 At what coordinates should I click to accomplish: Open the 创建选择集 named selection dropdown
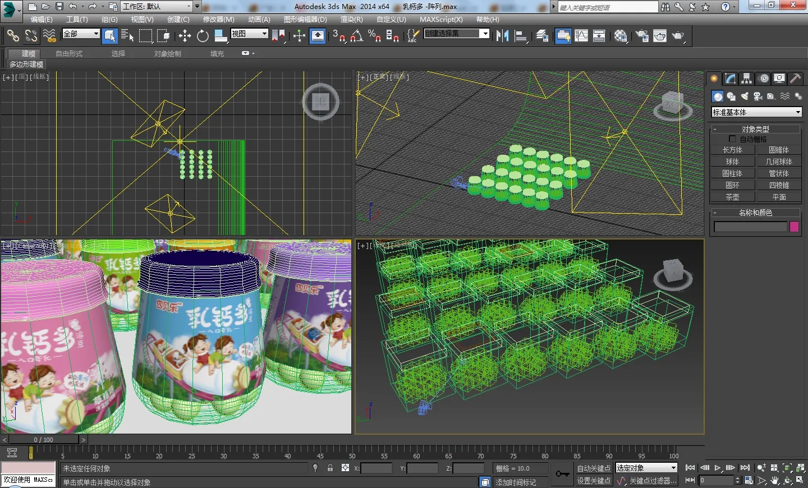coord(456,34)
